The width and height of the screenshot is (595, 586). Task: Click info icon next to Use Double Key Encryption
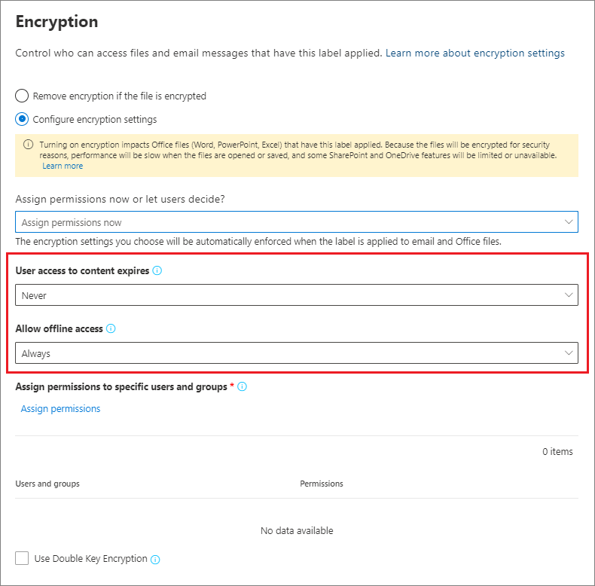155,560
